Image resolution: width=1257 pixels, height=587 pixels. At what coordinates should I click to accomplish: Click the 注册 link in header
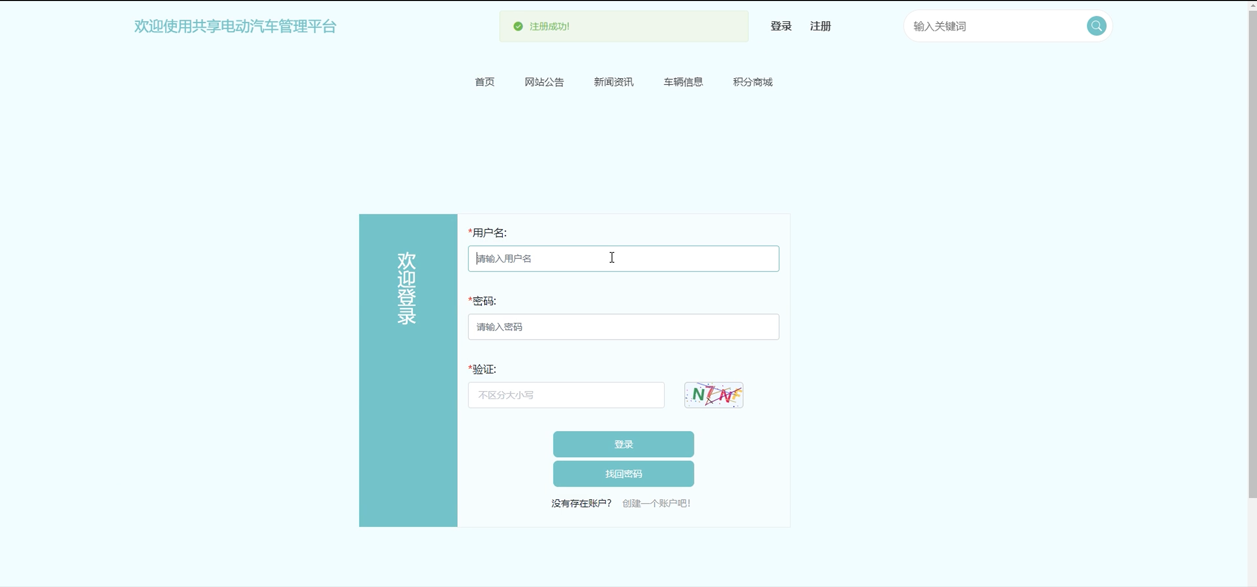tap(820, 27)
